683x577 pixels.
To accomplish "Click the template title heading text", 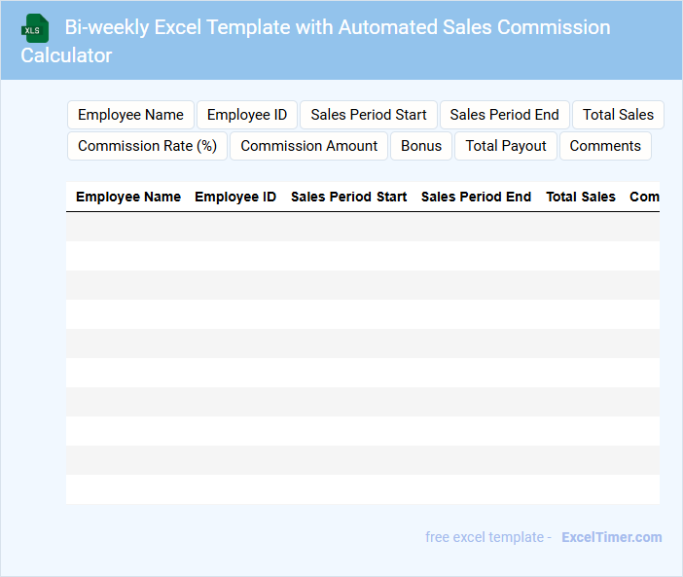I will coord(337,28).
